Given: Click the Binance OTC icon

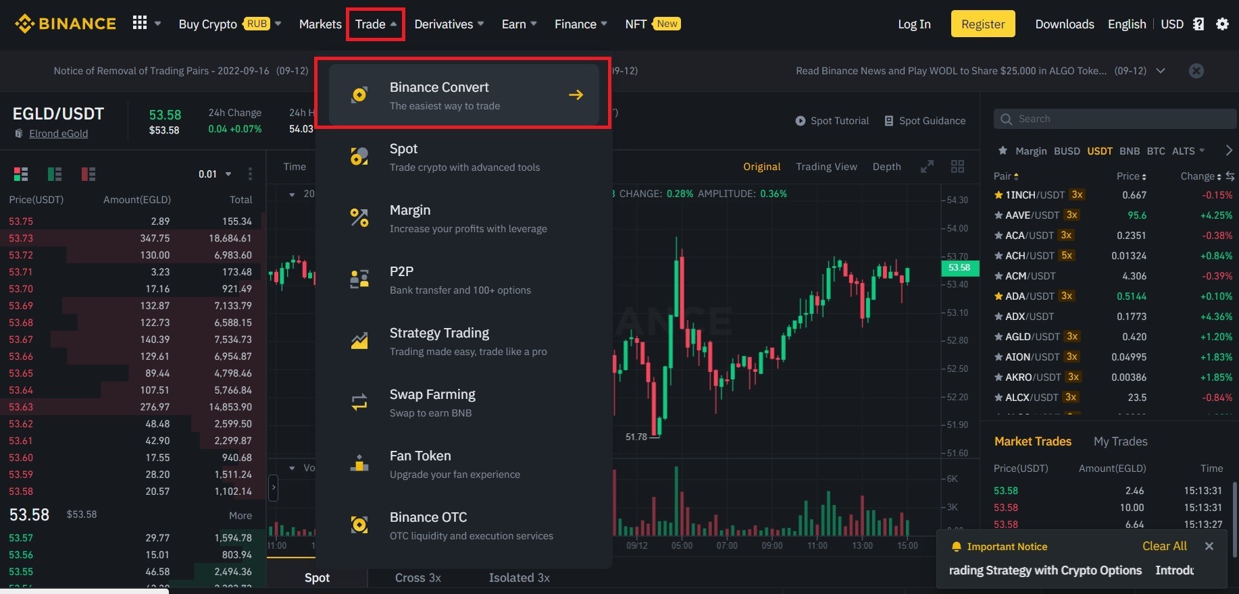Looking at the screenshot, I should (x=359, y=524).
